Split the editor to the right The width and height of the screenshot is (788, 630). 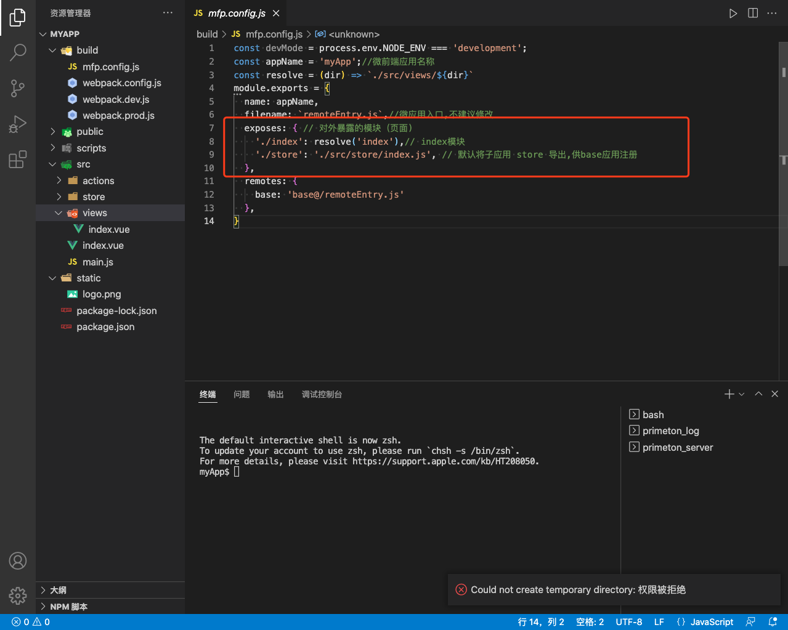(x=752, y=14)
